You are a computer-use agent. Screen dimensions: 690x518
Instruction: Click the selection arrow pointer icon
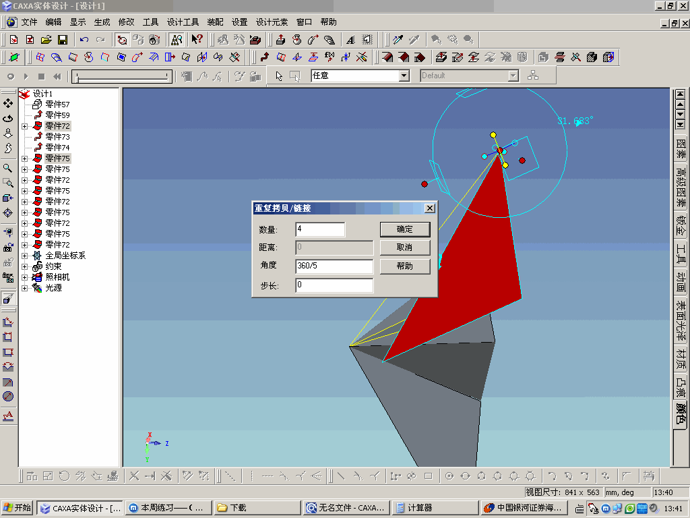(279, 76)
